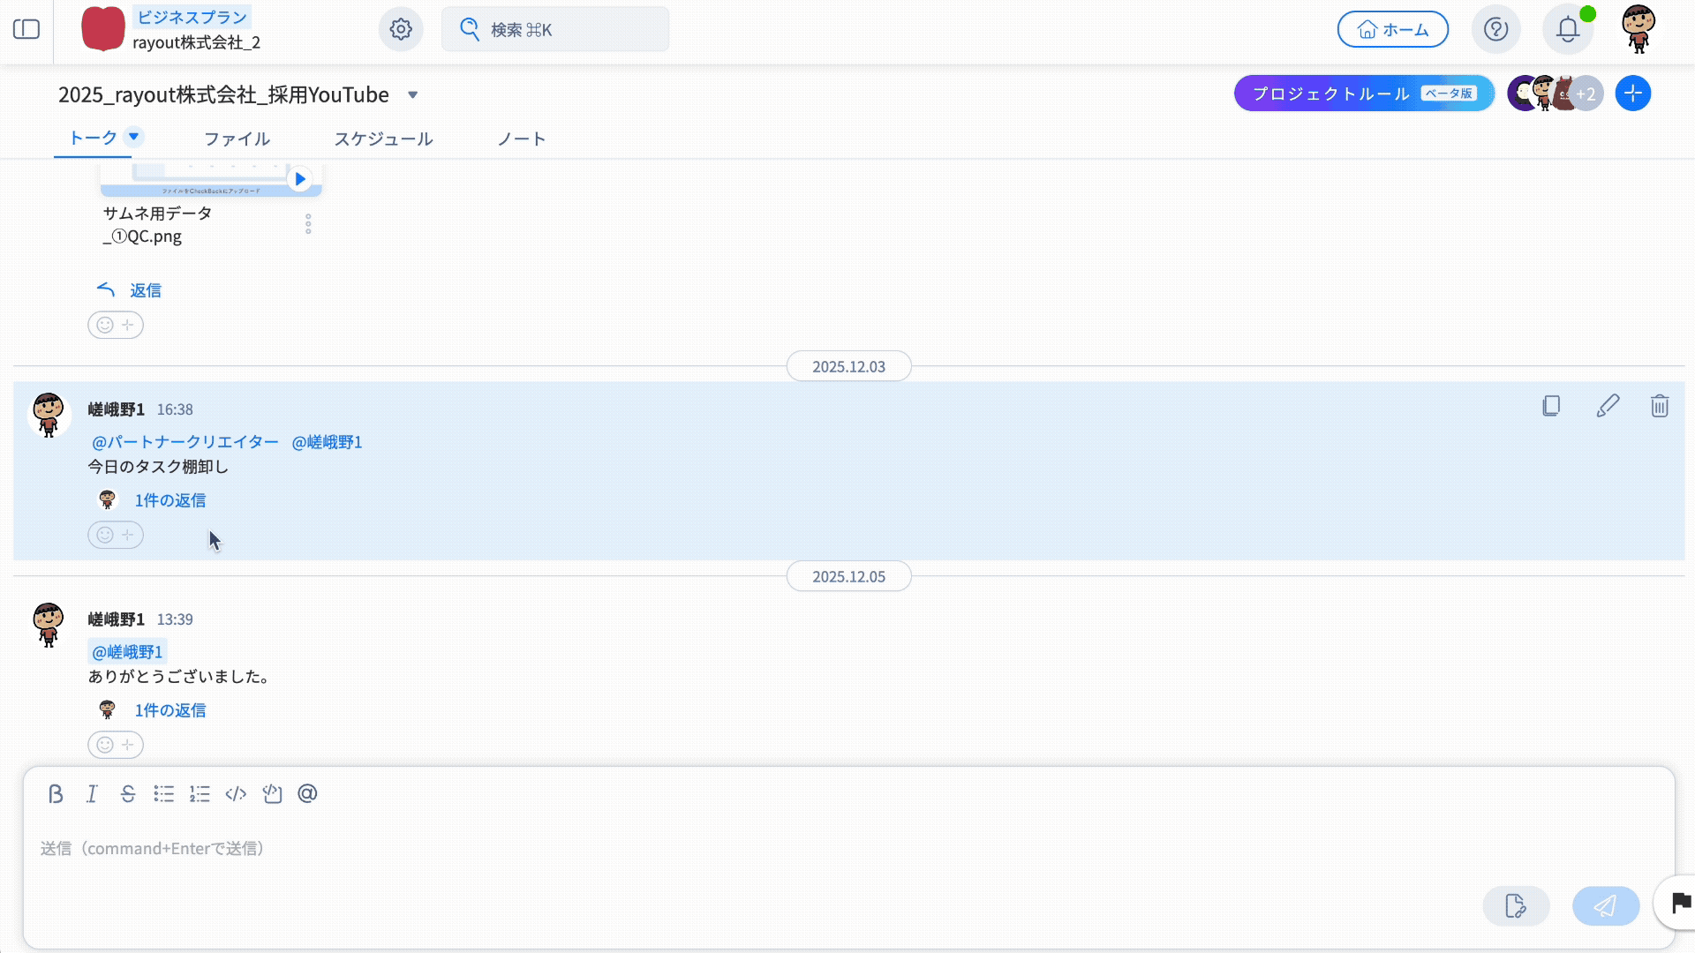Viewport: 1695px width, 953px height.
Task: Open the notifications bell
Action: tap(1567, 29)
